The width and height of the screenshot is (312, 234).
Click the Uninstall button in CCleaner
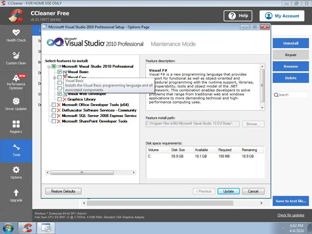(291, 43)
